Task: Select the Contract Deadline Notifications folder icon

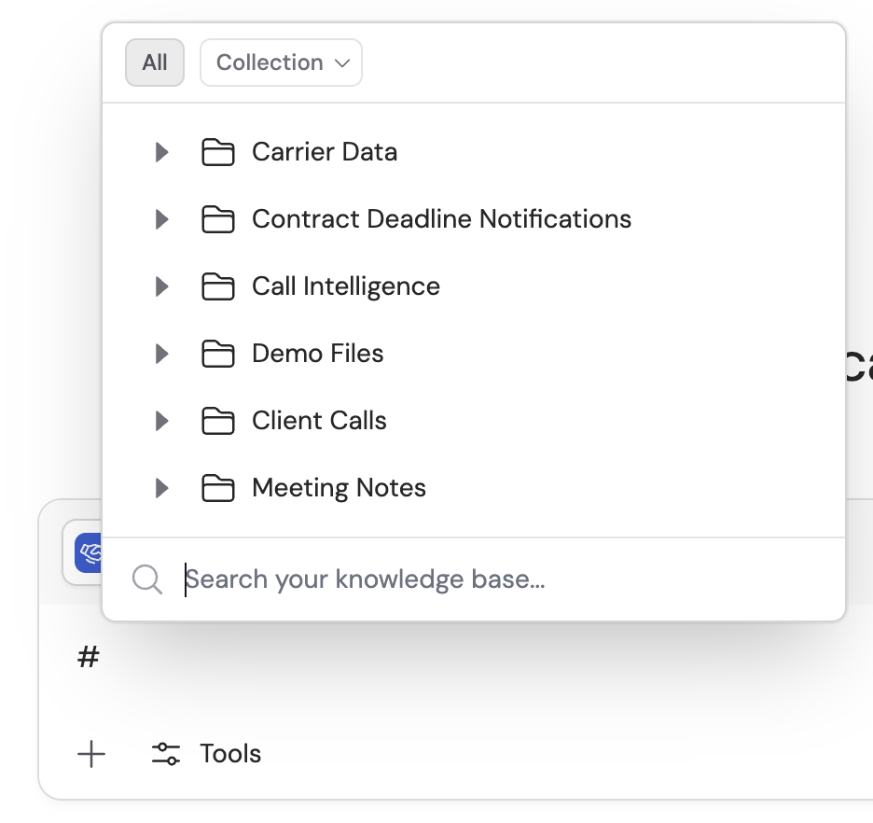Action: (218, 219)
